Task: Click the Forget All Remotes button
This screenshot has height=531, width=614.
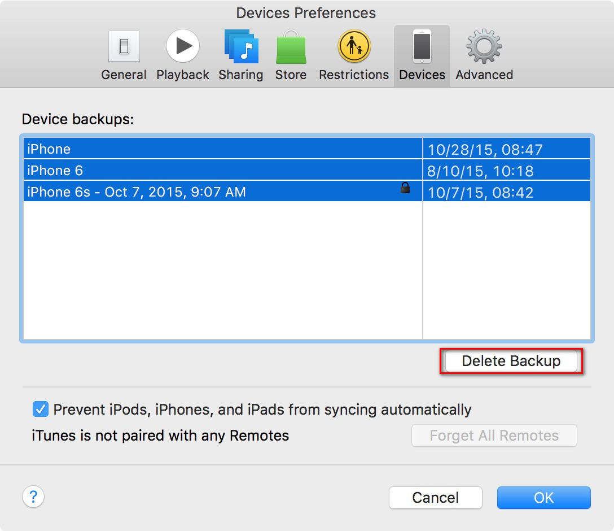Action: click(494, 436)
